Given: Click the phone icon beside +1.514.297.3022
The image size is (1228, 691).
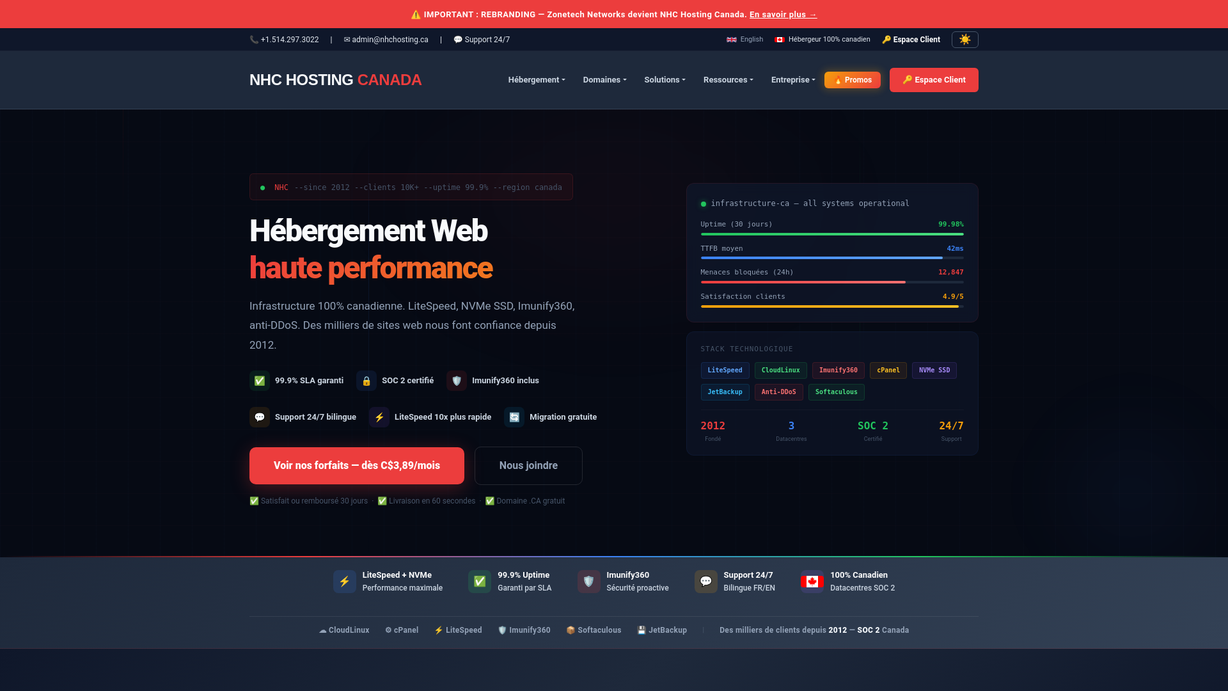Looking at the screenshot, I should (254, 40).
